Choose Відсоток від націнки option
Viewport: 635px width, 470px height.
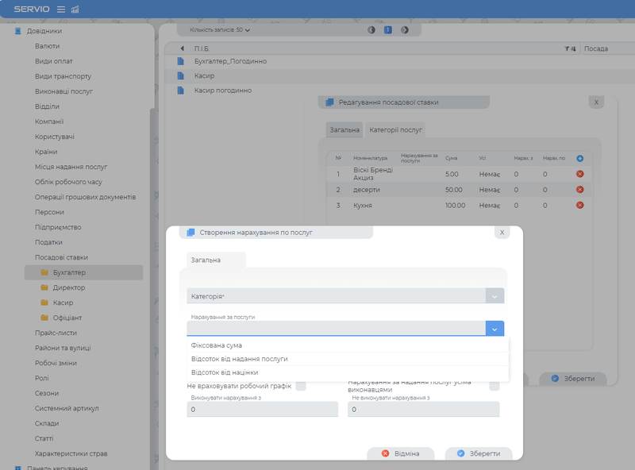coord(225,372)
